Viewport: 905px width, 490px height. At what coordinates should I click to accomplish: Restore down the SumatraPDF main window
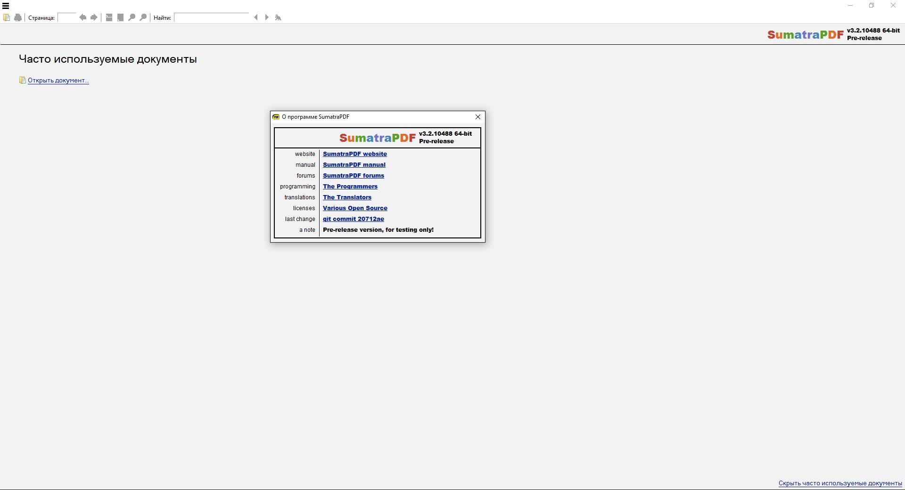(872, 6)
